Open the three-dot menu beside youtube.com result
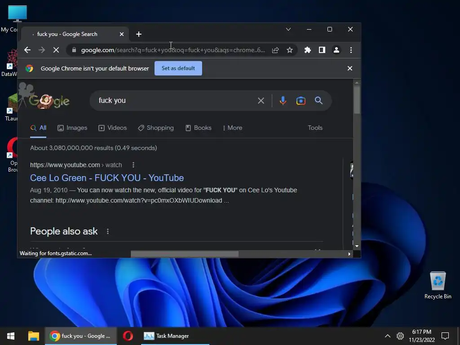Image resolution: width=460 pixels, height=345 pixels. point(133,165)
